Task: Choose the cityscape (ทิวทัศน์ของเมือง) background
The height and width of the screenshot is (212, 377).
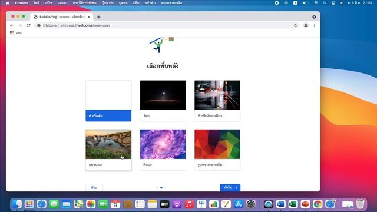Action: coord(217,101)
